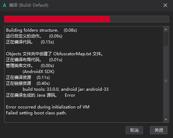Click the 关闭 button
Image resolution: width=173 pixels, height=138 pixels.
[x=159, y=130]
